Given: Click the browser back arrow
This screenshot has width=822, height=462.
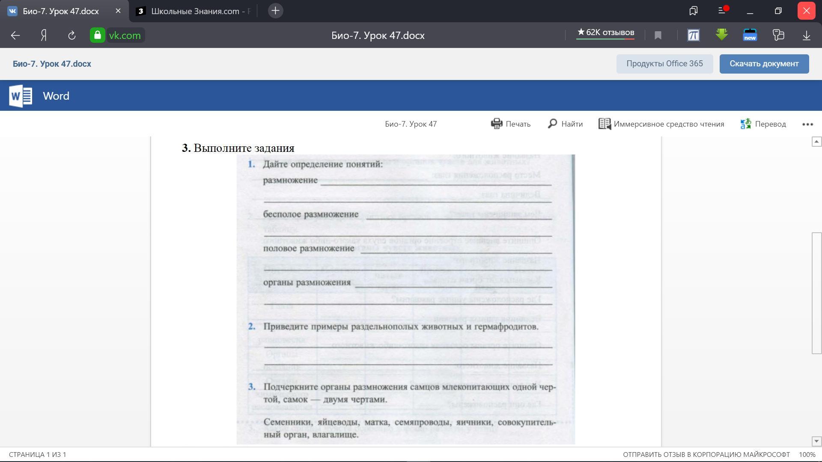Looking at the screenshot, I should click(x=15, y=36).
